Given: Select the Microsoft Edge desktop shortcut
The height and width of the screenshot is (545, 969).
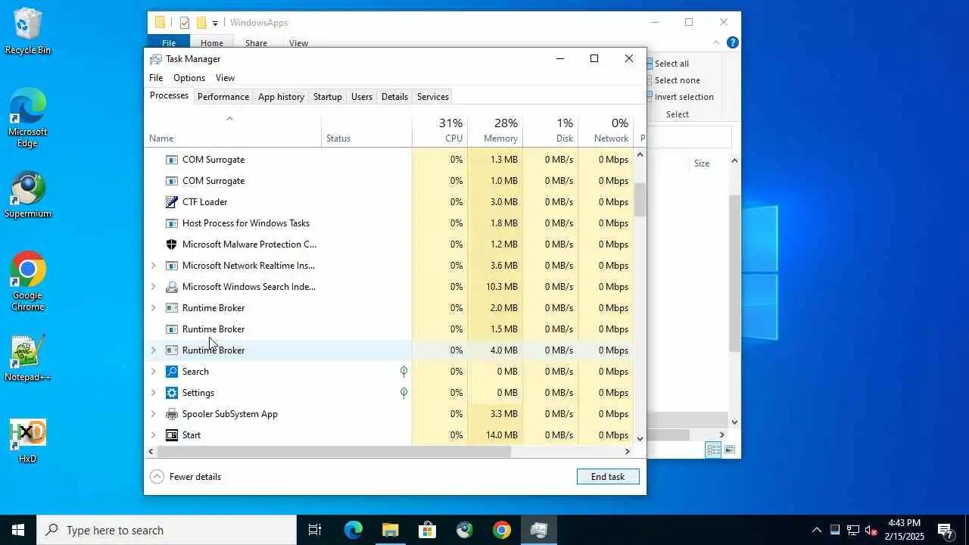Looking at the screenshot, I should coord(28,117).
